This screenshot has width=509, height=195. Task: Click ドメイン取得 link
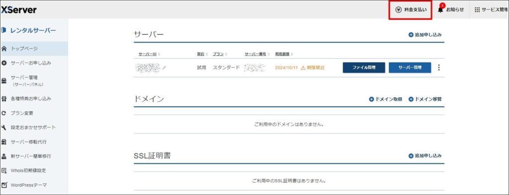pyautogui.click(x=386, y=99)
